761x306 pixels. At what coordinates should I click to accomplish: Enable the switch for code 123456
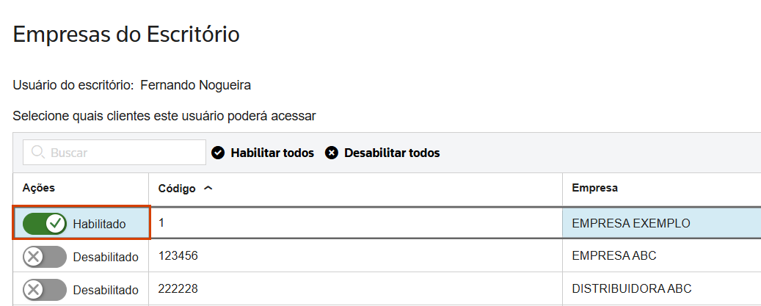click(45, 257)
